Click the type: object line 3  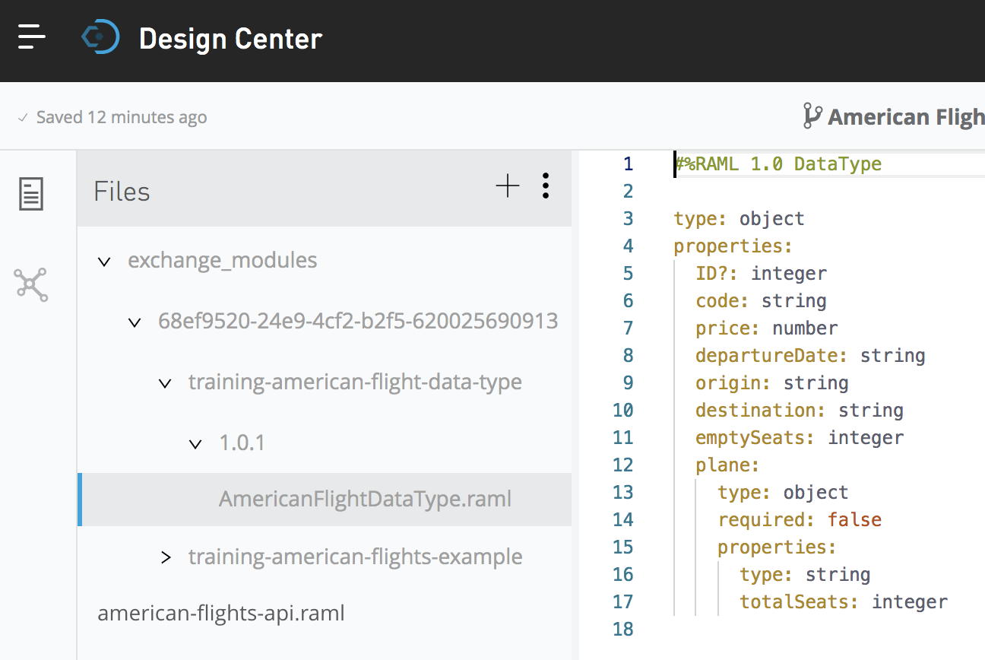pos(739,219)
